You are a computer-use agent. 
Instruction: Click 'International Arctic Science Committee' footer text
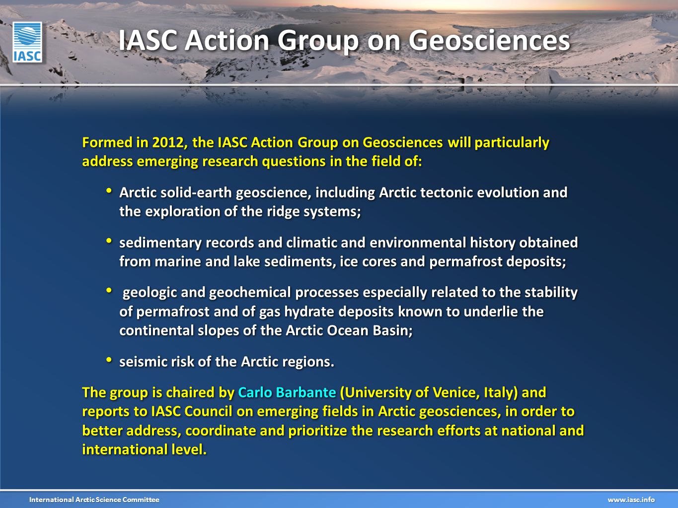[94, 500]
